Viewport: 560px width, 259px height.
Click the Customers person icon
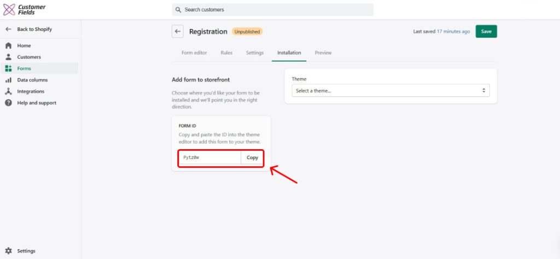coord(8,57)
